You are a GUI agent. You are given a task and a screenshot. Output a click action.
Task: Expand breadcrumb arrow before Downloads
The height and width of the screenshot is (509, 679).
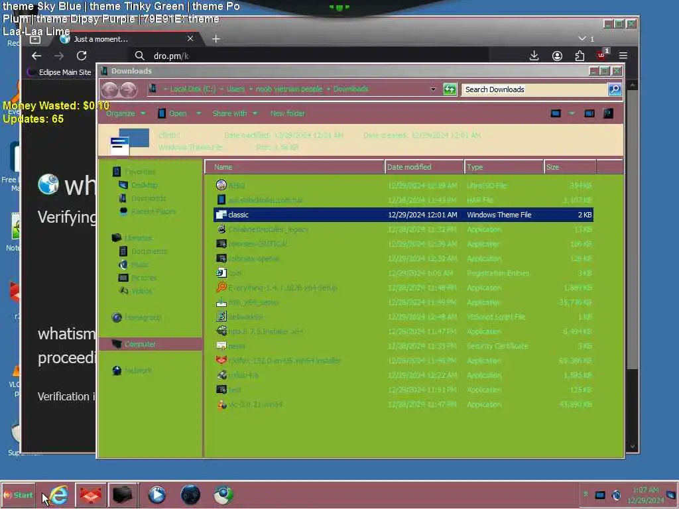(328, 89)
